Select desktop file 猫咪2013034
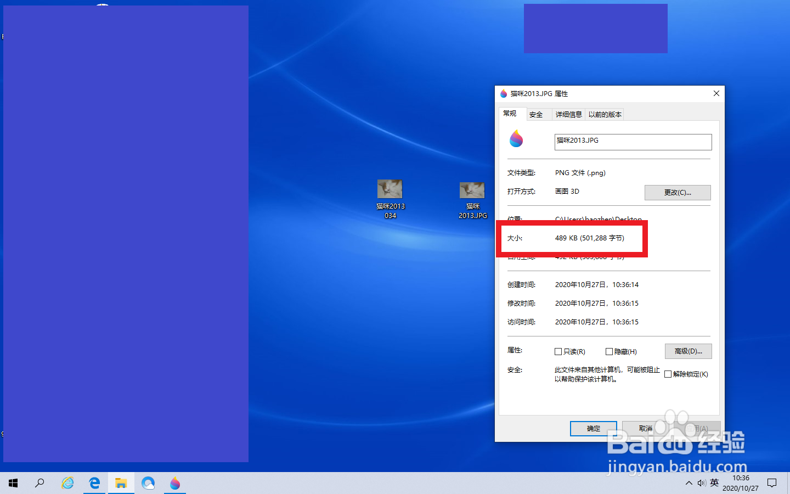Viewport: 790px width, 494px height. pyautogui.click(x=390, y=199)
